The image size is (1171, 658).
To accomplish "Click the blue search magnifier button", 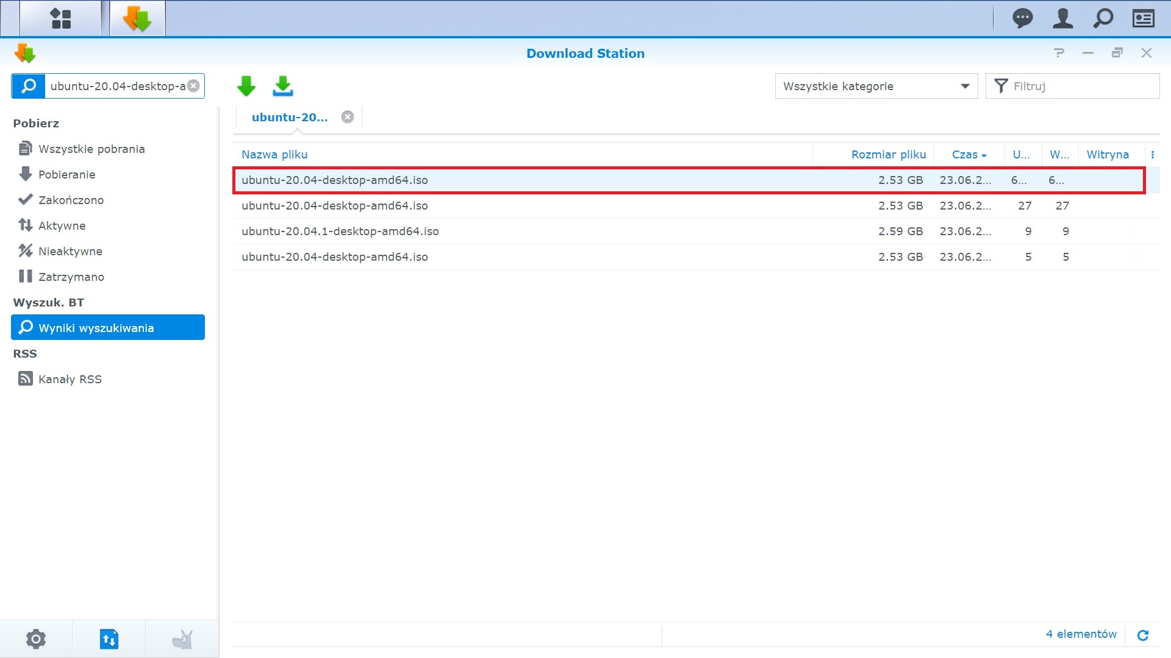I will click(x=28, y=86).
